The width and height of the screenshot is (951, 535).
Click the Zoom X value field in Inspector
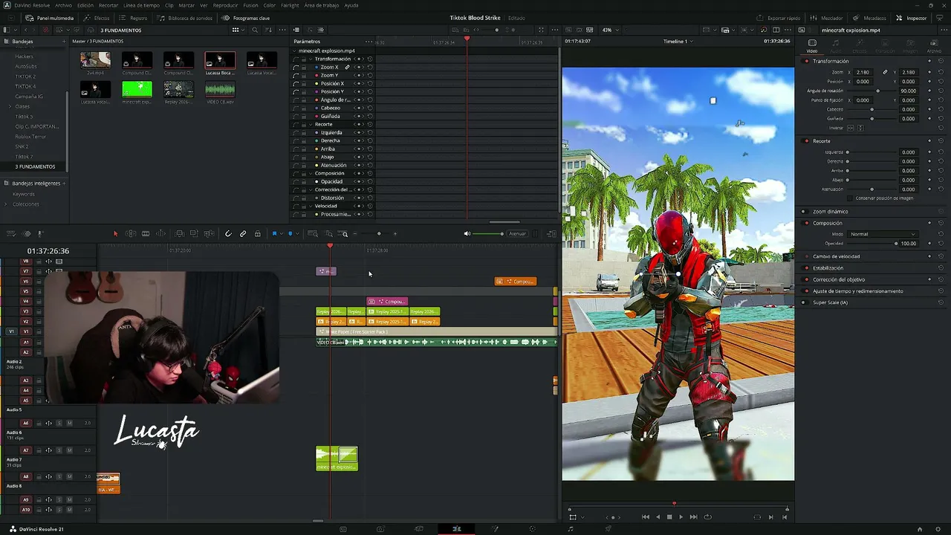863,72
